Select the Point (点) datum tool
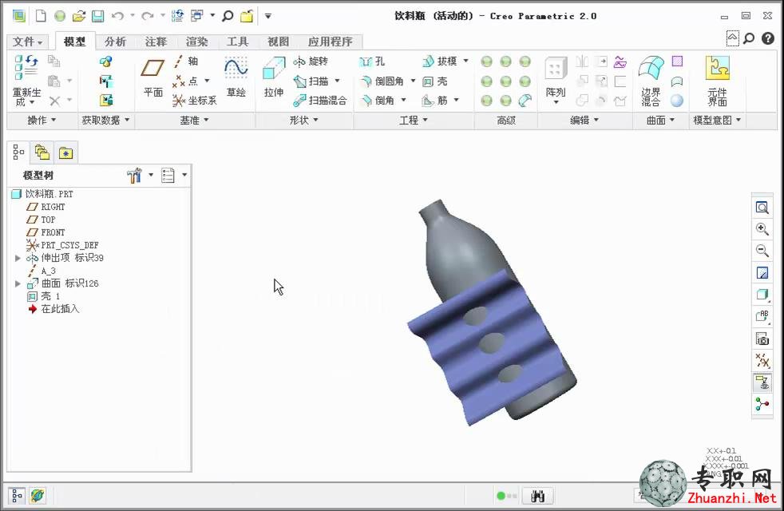The width and height of the screenshot is (784, 511). [x=186, y=81]
